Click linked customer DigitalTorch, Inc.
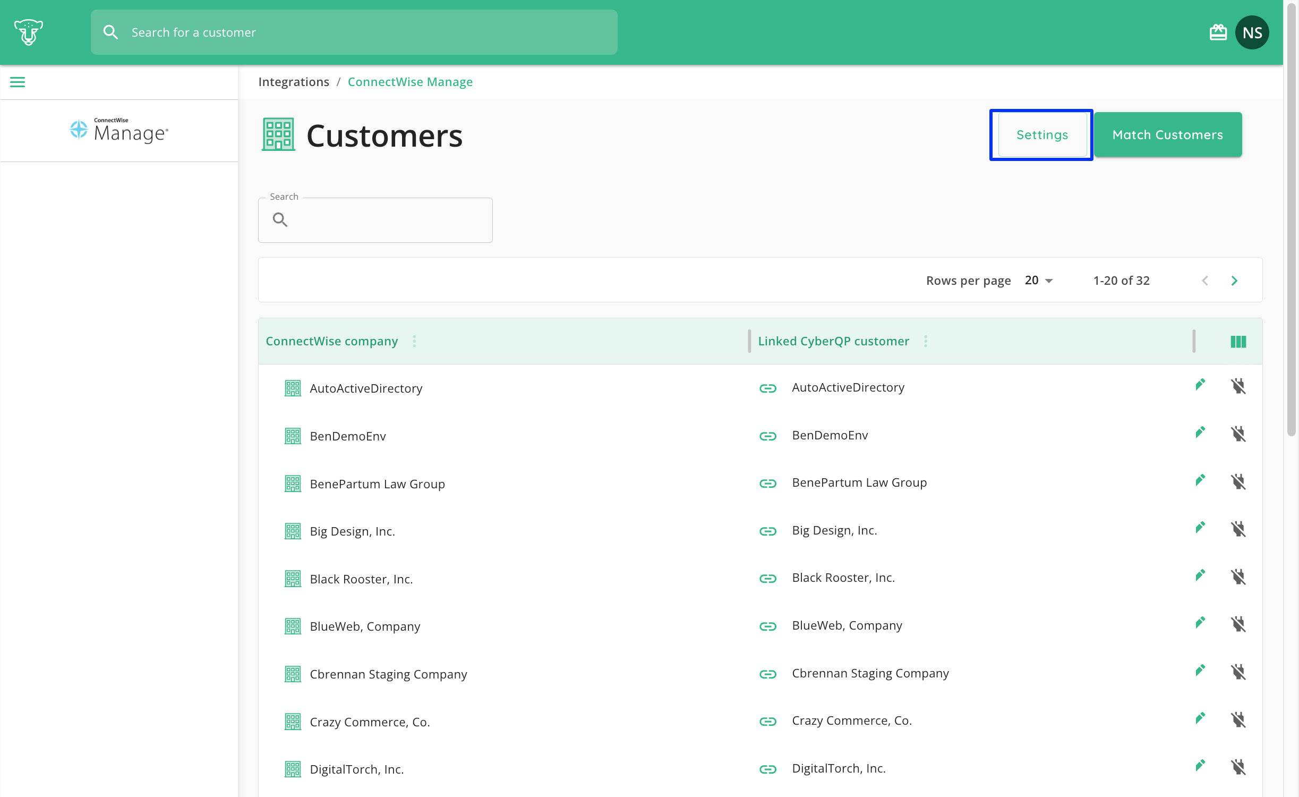The width and height of the screenshot is (1299, 797). [839, 768]
